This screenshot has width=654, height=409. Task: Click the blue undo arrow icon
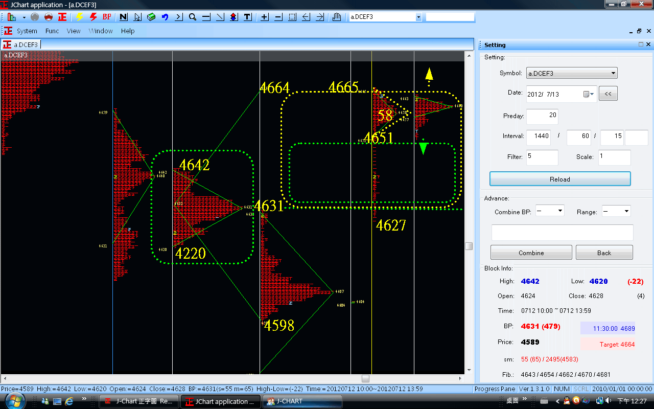coord(165,17)
